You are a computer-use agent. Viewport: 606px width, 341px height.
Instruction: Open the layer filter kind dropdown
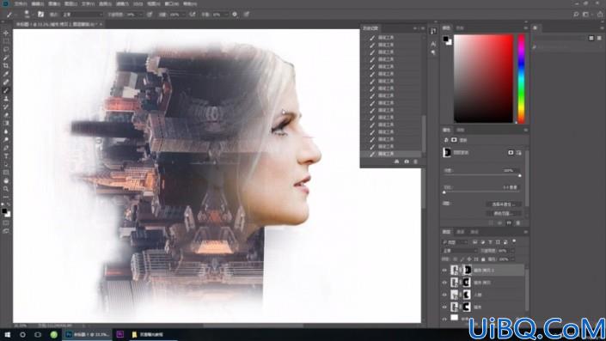point(455,242)
